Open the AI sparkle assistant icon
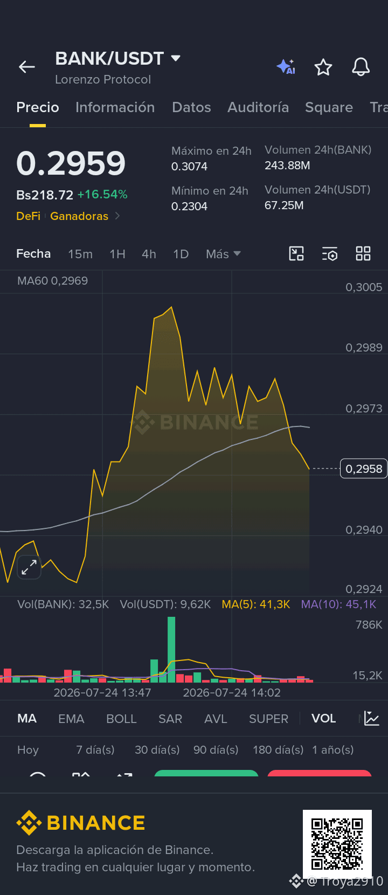Image resolution: width=388 pixels, height=895 pixels. (x=286, y=67)
